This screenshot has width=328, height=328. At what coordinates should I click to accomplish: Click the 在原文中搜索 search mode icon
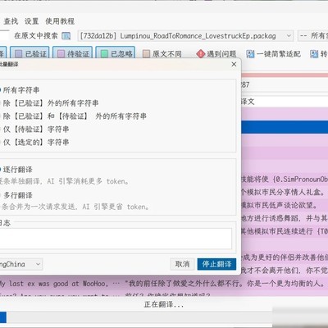click(66, 36)
